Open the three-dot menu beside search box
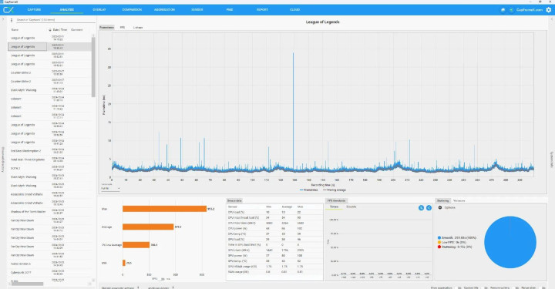555x289 pixels. tap(12, 20)
